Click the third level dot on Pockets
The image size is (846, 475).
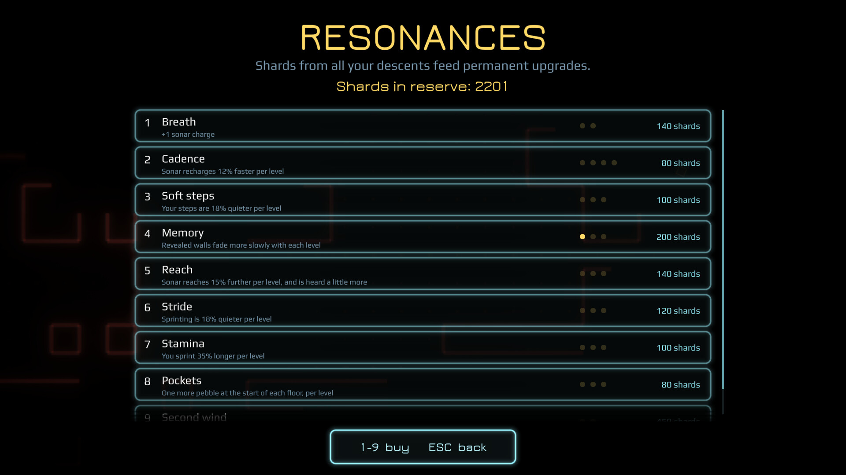[x=604, y=384]
